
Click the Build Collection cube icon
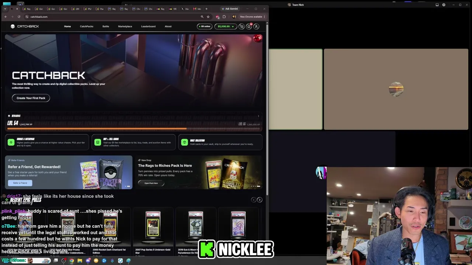pos(184,142)
